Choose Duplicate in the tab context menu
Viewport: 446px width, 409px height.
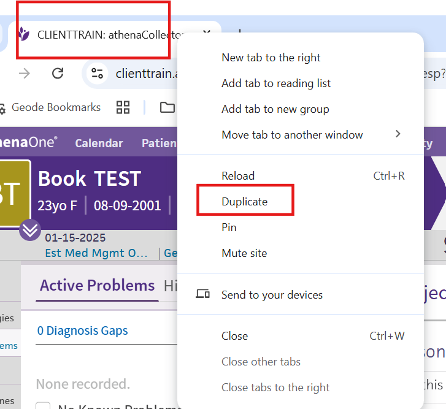301,202
